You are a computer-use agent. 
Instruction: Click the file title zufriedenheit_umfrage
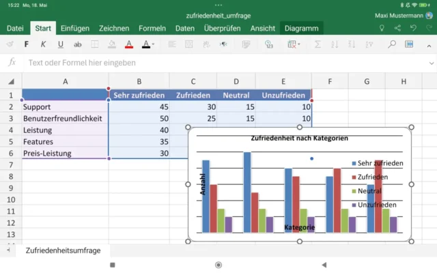click(x=218, y=16)
